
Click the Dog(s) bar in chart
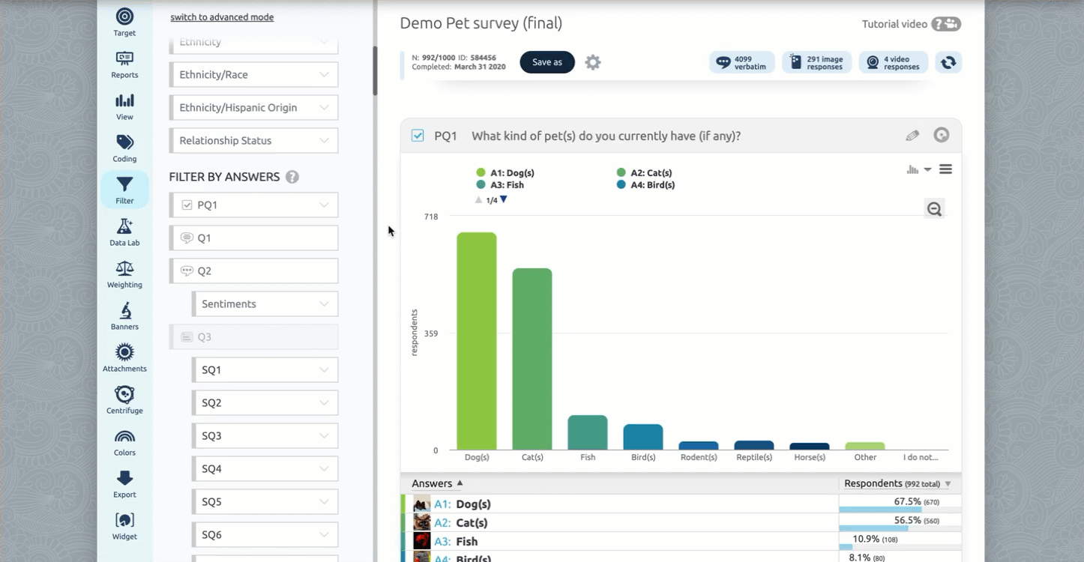pyautogui.click(x=477, y=341)
